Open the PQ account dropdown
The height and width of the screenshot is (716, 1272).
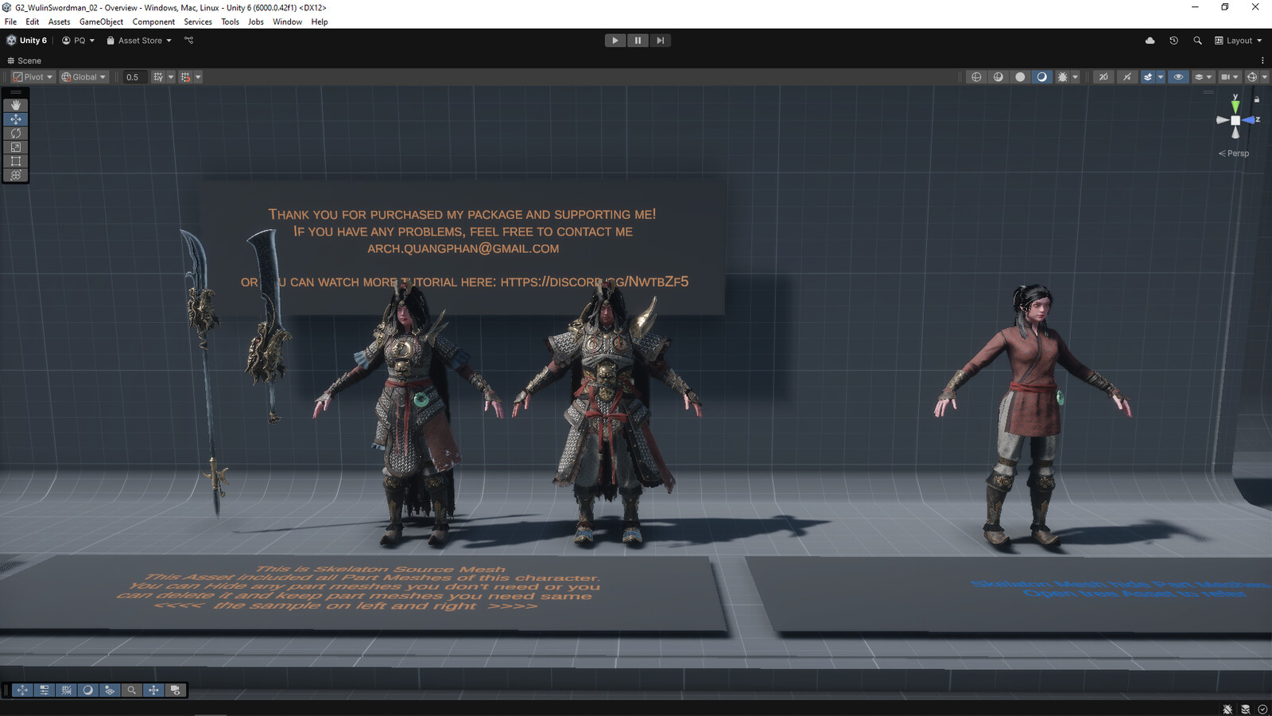pos(78,41)
